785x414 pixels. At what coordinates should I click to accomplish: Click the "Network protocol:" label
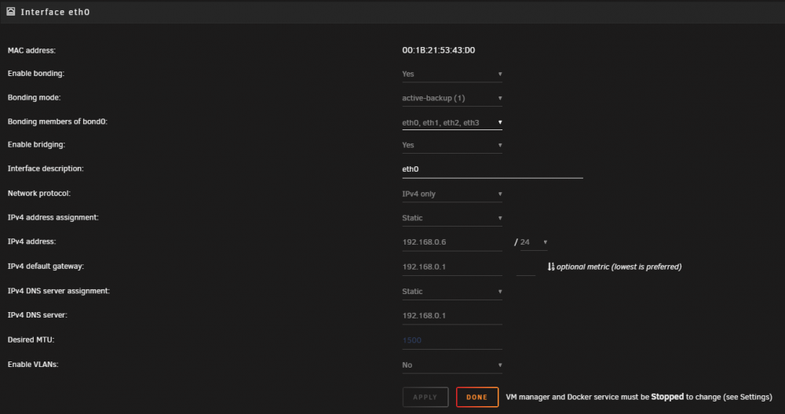(x=39, y=193)
